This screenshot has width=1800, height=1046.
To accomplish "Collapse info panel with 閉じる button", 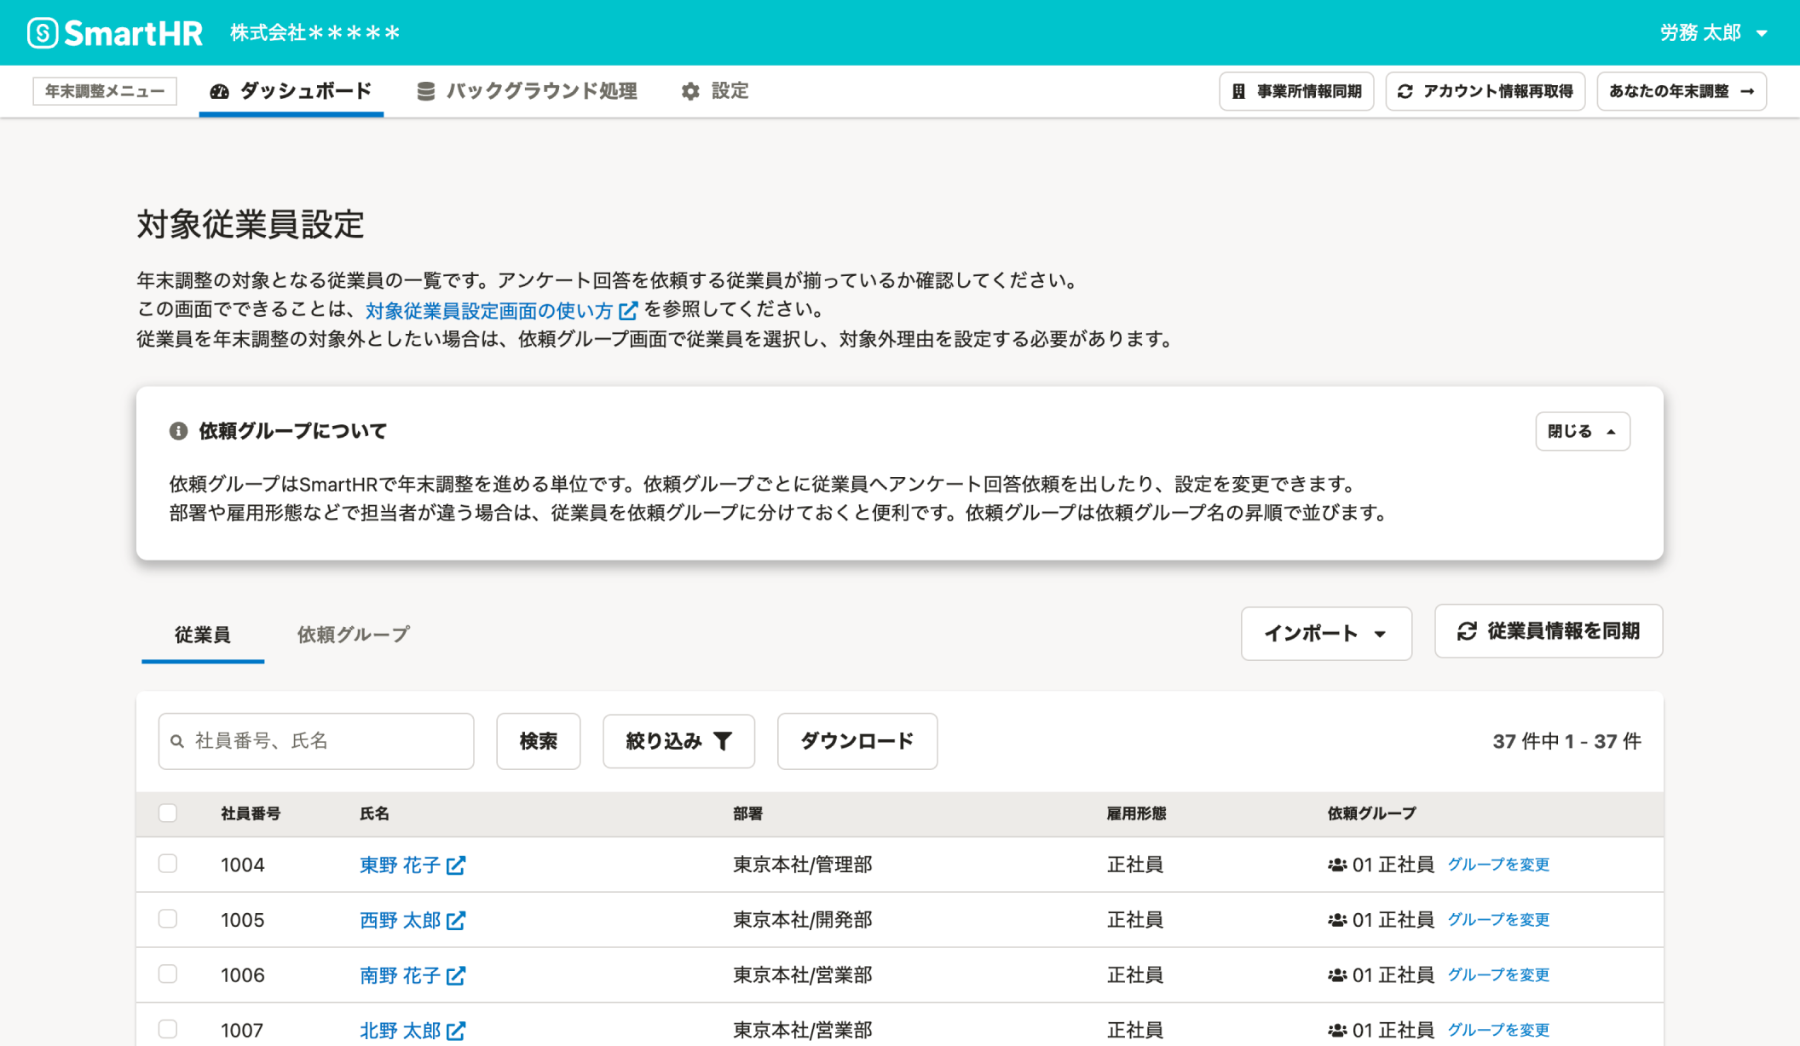I will tap(1583, 432).
